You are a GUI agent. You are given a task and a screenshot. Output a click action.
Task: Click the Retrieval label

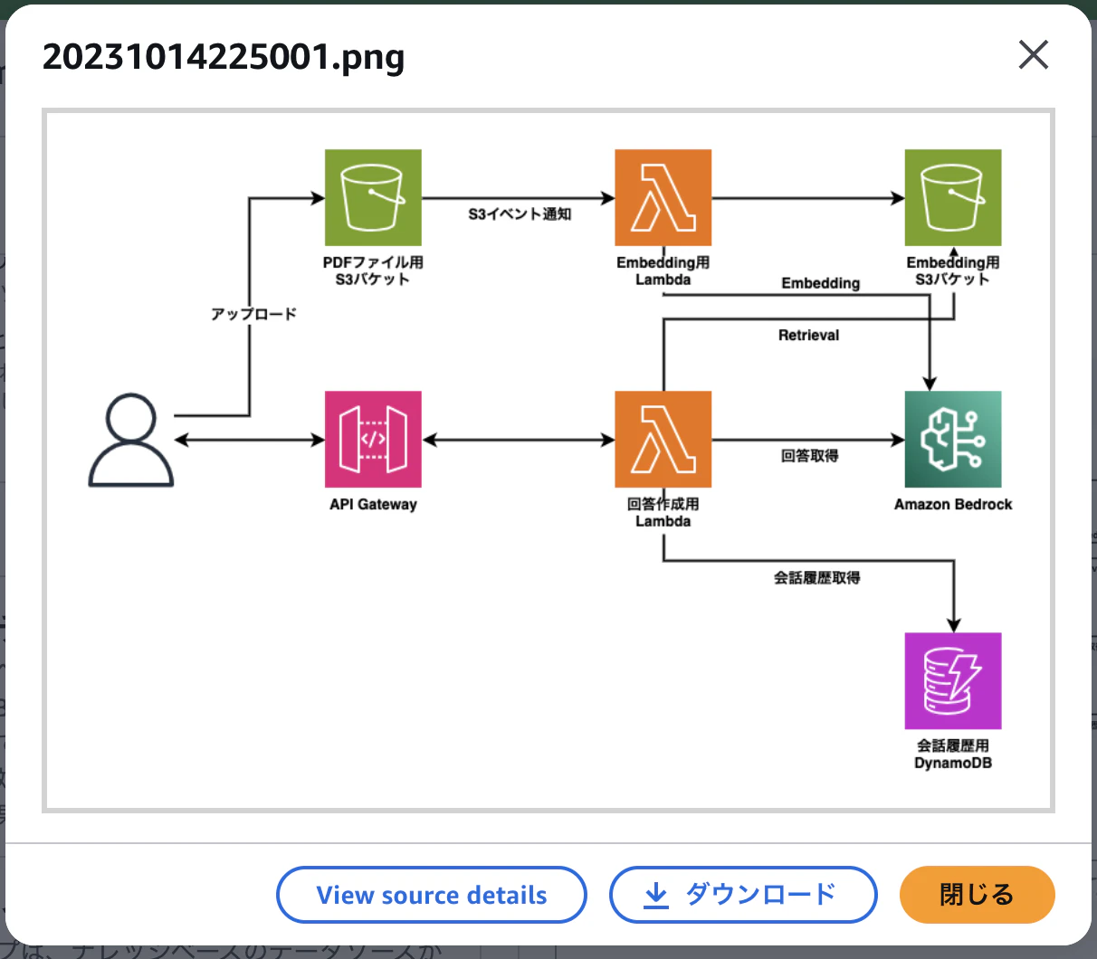coord(808,335)
